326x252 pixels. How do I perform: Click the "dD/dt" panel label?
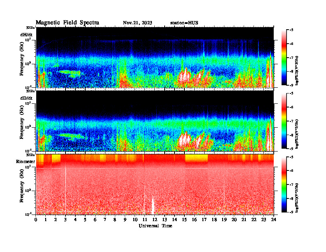(26, 98)
